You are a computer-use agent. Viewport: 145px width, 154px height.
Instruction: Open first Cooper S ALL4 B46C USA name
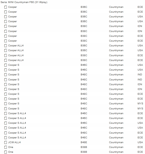click(x=17, y=123)
